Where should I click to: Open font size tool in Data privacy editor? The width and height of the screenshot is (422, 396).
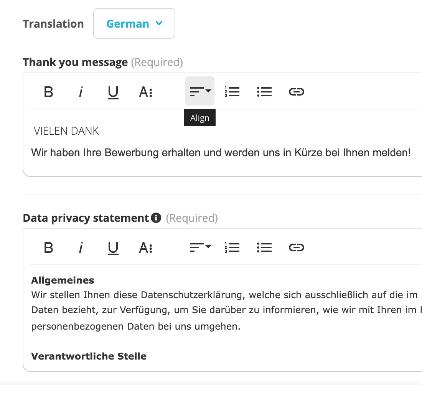point(146,247)
